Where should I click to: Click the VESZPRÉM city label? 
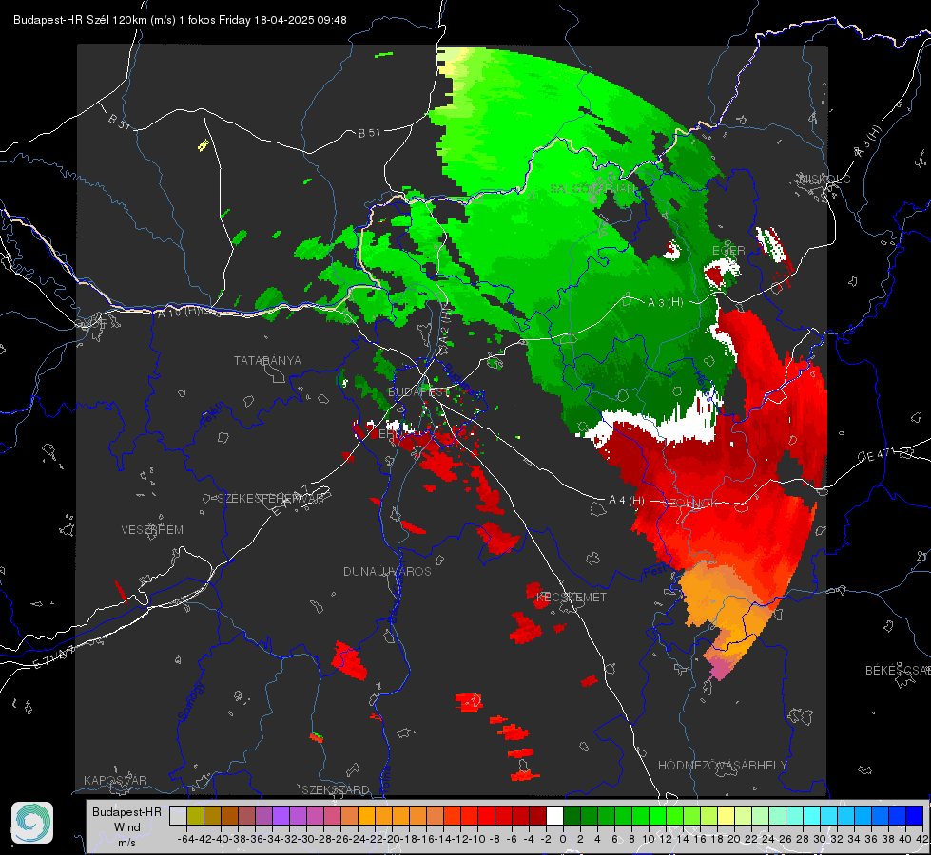[152, 530]
